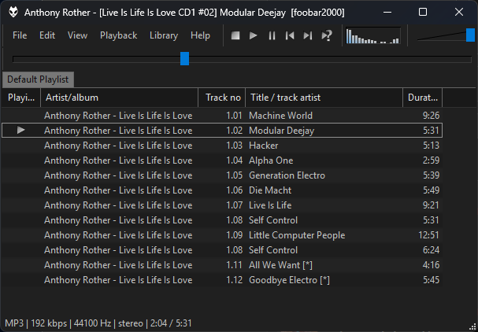Click the now-playing arrow on Modular Deejay row

tap(20, 130)
